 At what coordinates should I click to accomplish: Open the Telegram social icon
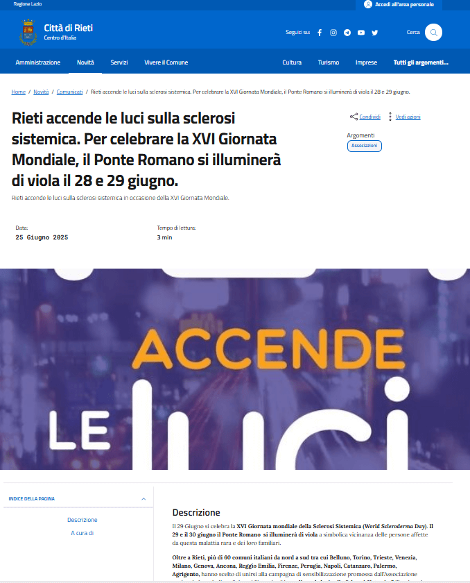[x=347, y=33]
